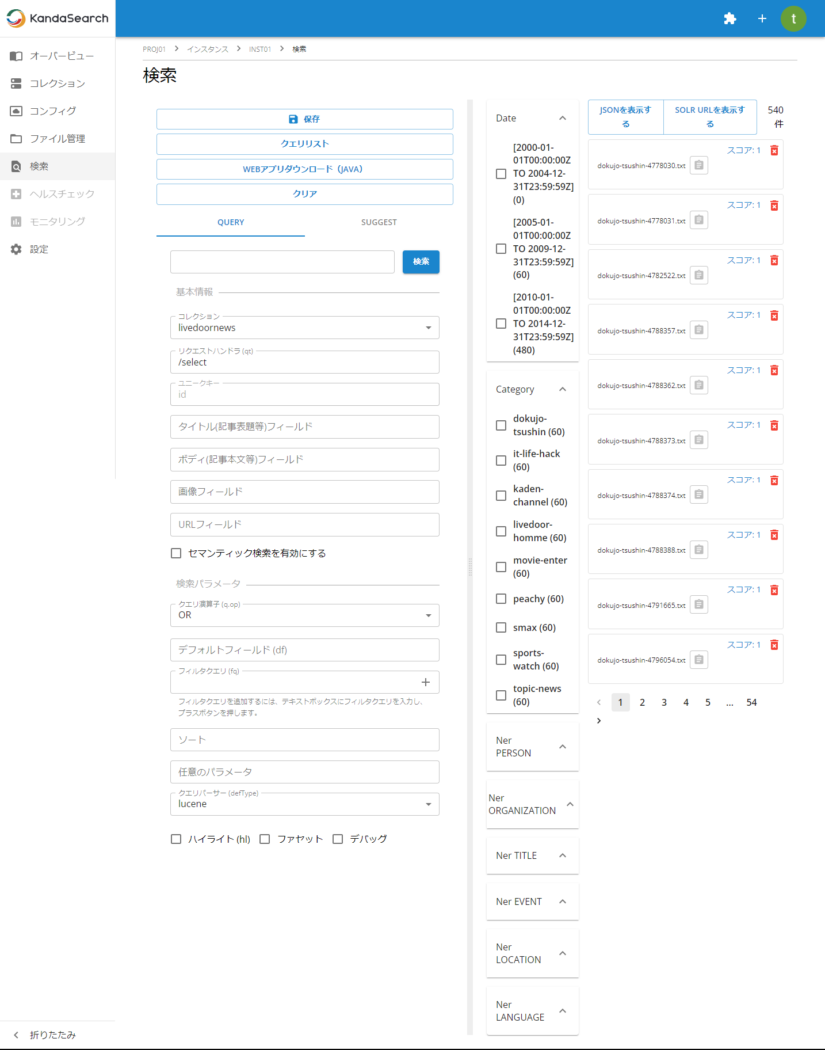This screenshot has height=1050, width=825.
Task: Check it-life-hack category facet
Action: 501,461
